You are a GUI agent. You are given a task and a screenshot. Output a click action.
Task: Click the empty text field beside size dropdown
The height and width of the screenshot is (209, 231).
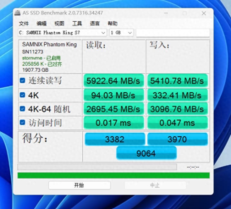click(x=173, y=33)
